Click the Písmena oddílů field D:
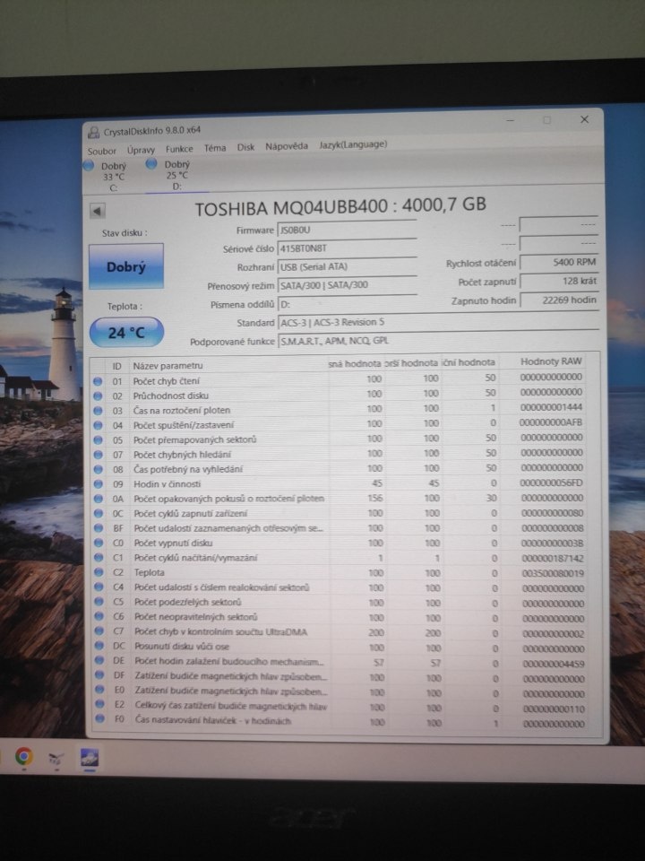This screenshot has width=645, height=861. (x=347, y=304)
